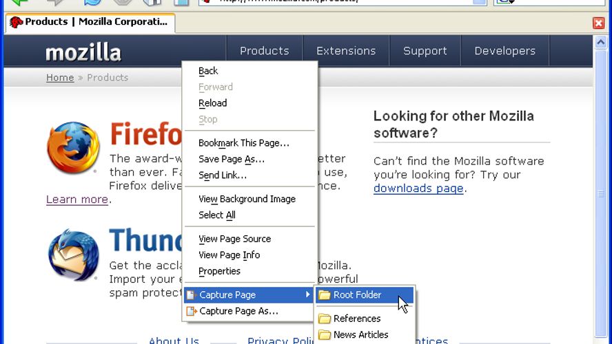Click the Firefox logo image
The width and height of the screenshot is (612, 344).
(x=73, y=147)
